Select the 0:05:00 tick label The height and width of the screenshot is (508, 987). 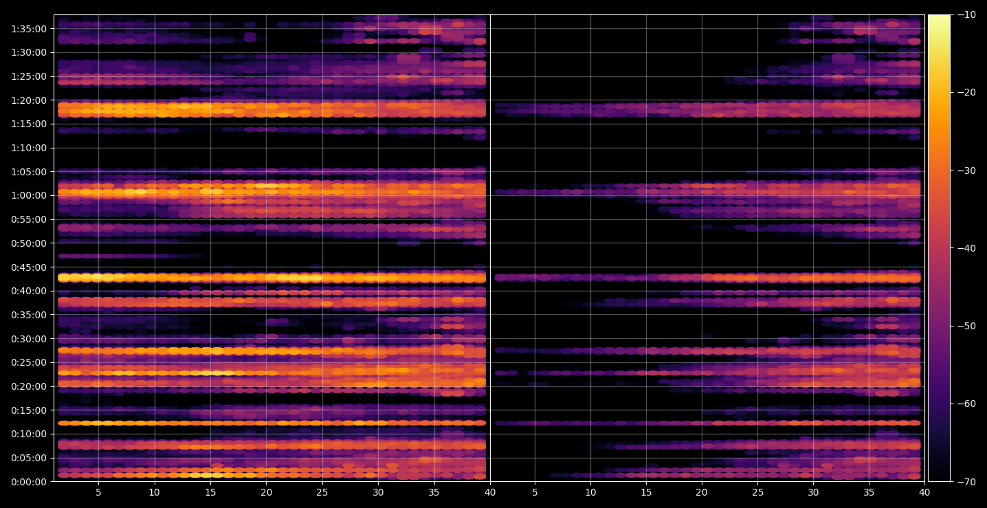click(x=29, y=458)
